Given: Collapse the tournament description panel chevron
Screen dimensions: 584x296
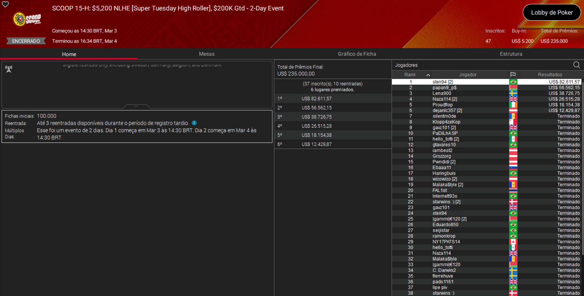Looking at the screenshot, I should point(136,107).
